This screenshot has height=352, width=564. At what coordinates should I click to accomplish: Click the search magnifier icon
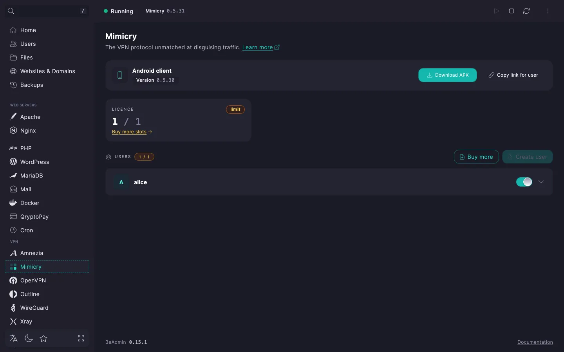(11, 11)
